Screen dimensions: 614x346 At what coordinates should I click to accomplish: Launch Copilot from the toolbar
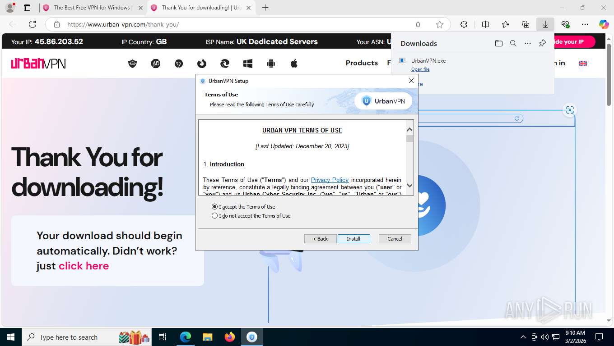[604, 24]
